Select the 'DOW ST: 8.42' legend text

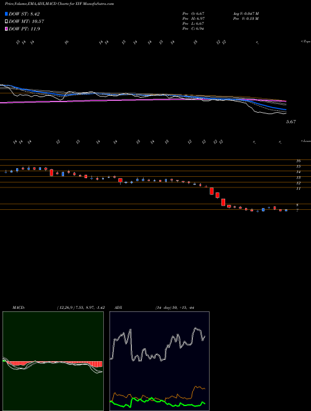point(24,14)
